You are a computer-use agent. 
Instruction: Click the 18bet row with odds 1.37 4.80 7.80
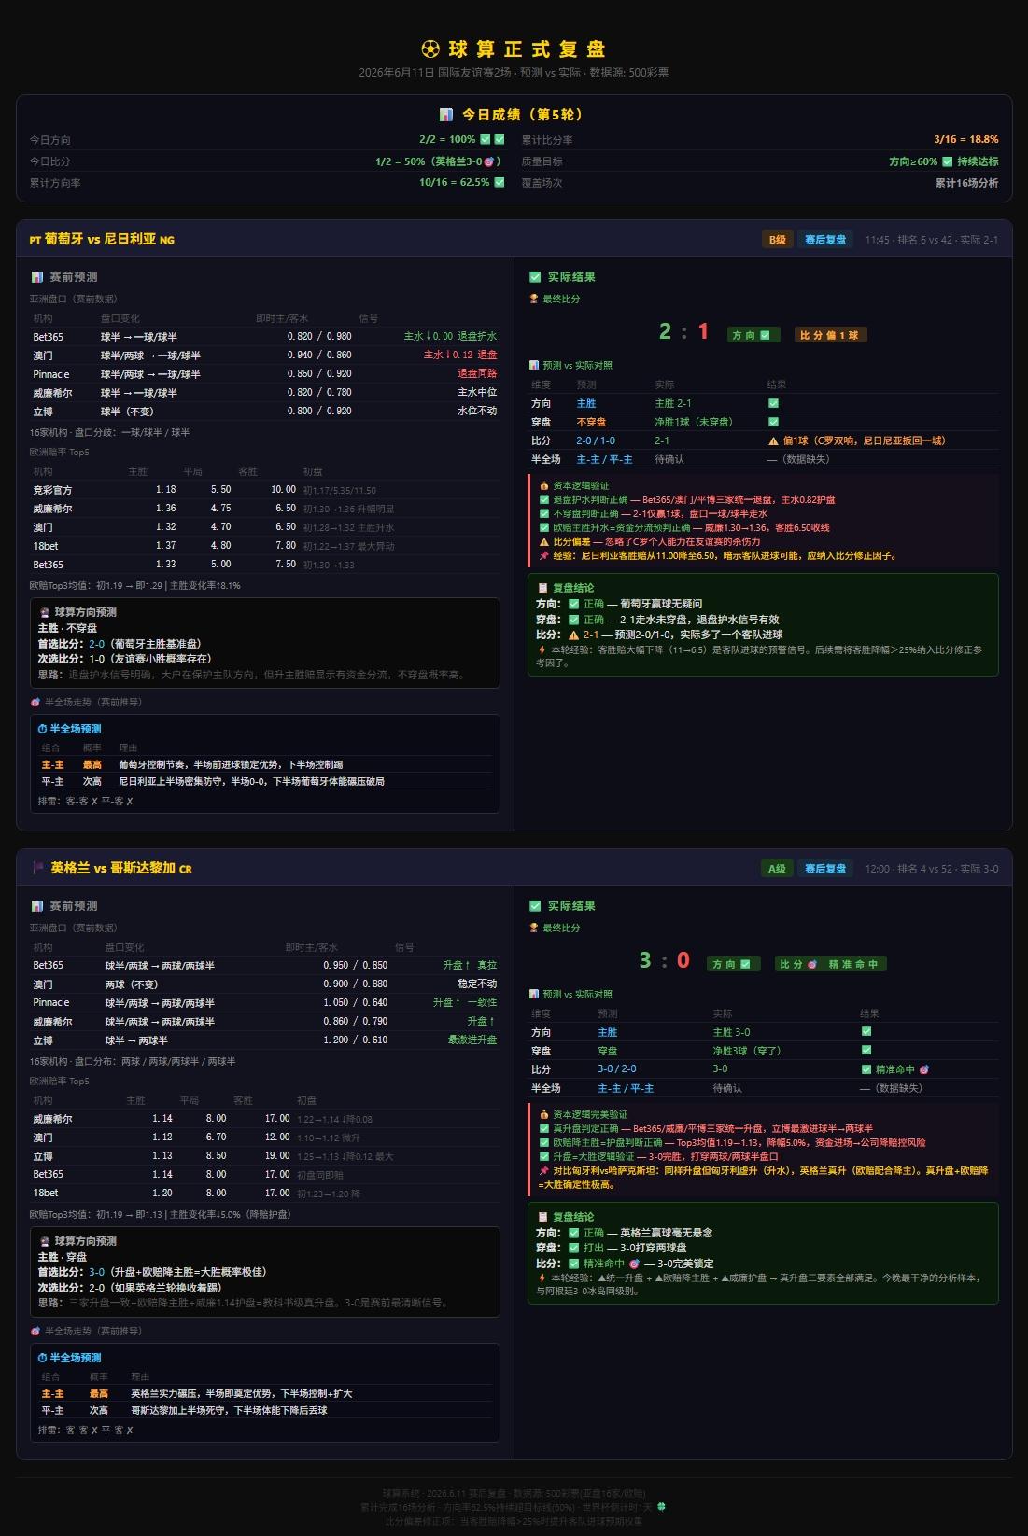(264, 546)
